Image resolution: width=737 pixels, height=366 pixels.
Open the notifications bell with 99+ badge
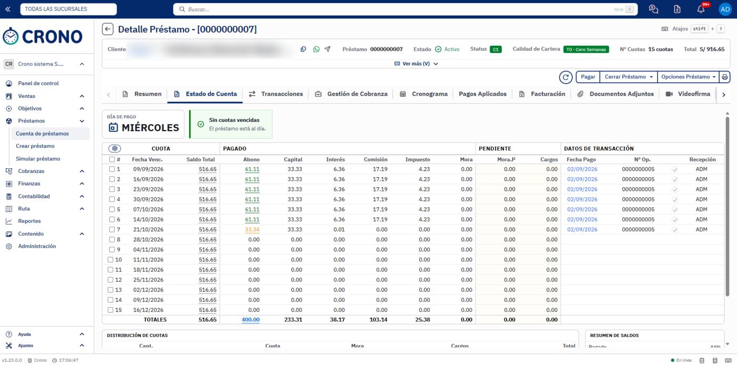click(x=701, y=9)
